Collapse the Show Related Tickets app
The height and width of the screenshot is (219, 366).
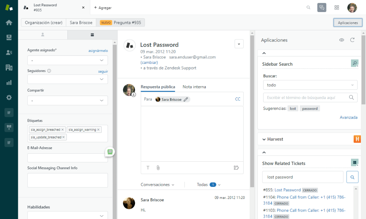tap(264, 153)
